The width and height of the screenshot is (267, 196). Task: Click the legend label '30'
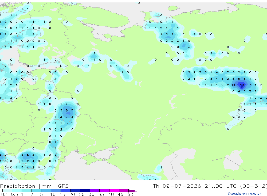click(91, 194)
